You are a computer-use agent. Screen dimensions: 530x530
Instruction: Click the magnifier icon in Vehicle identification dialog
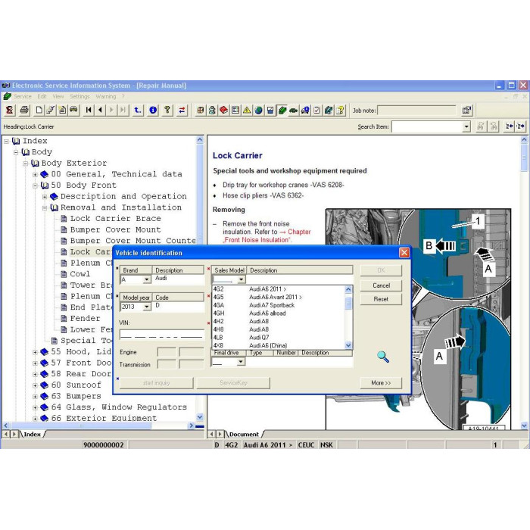pyautogui.click(x=382, y=357)
